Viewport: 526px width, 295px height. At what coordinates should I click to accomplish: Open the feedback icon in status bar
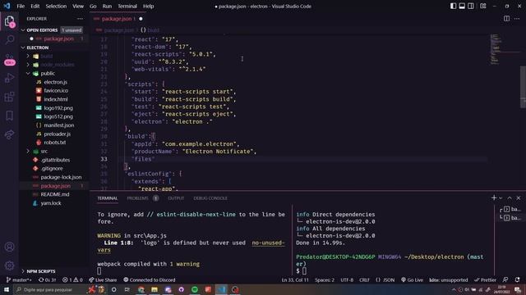point(505,280)
